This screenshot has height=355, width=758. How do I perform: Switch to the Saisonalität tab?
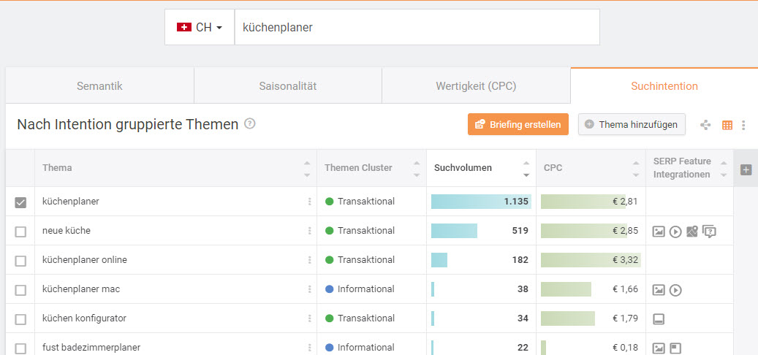288,86
